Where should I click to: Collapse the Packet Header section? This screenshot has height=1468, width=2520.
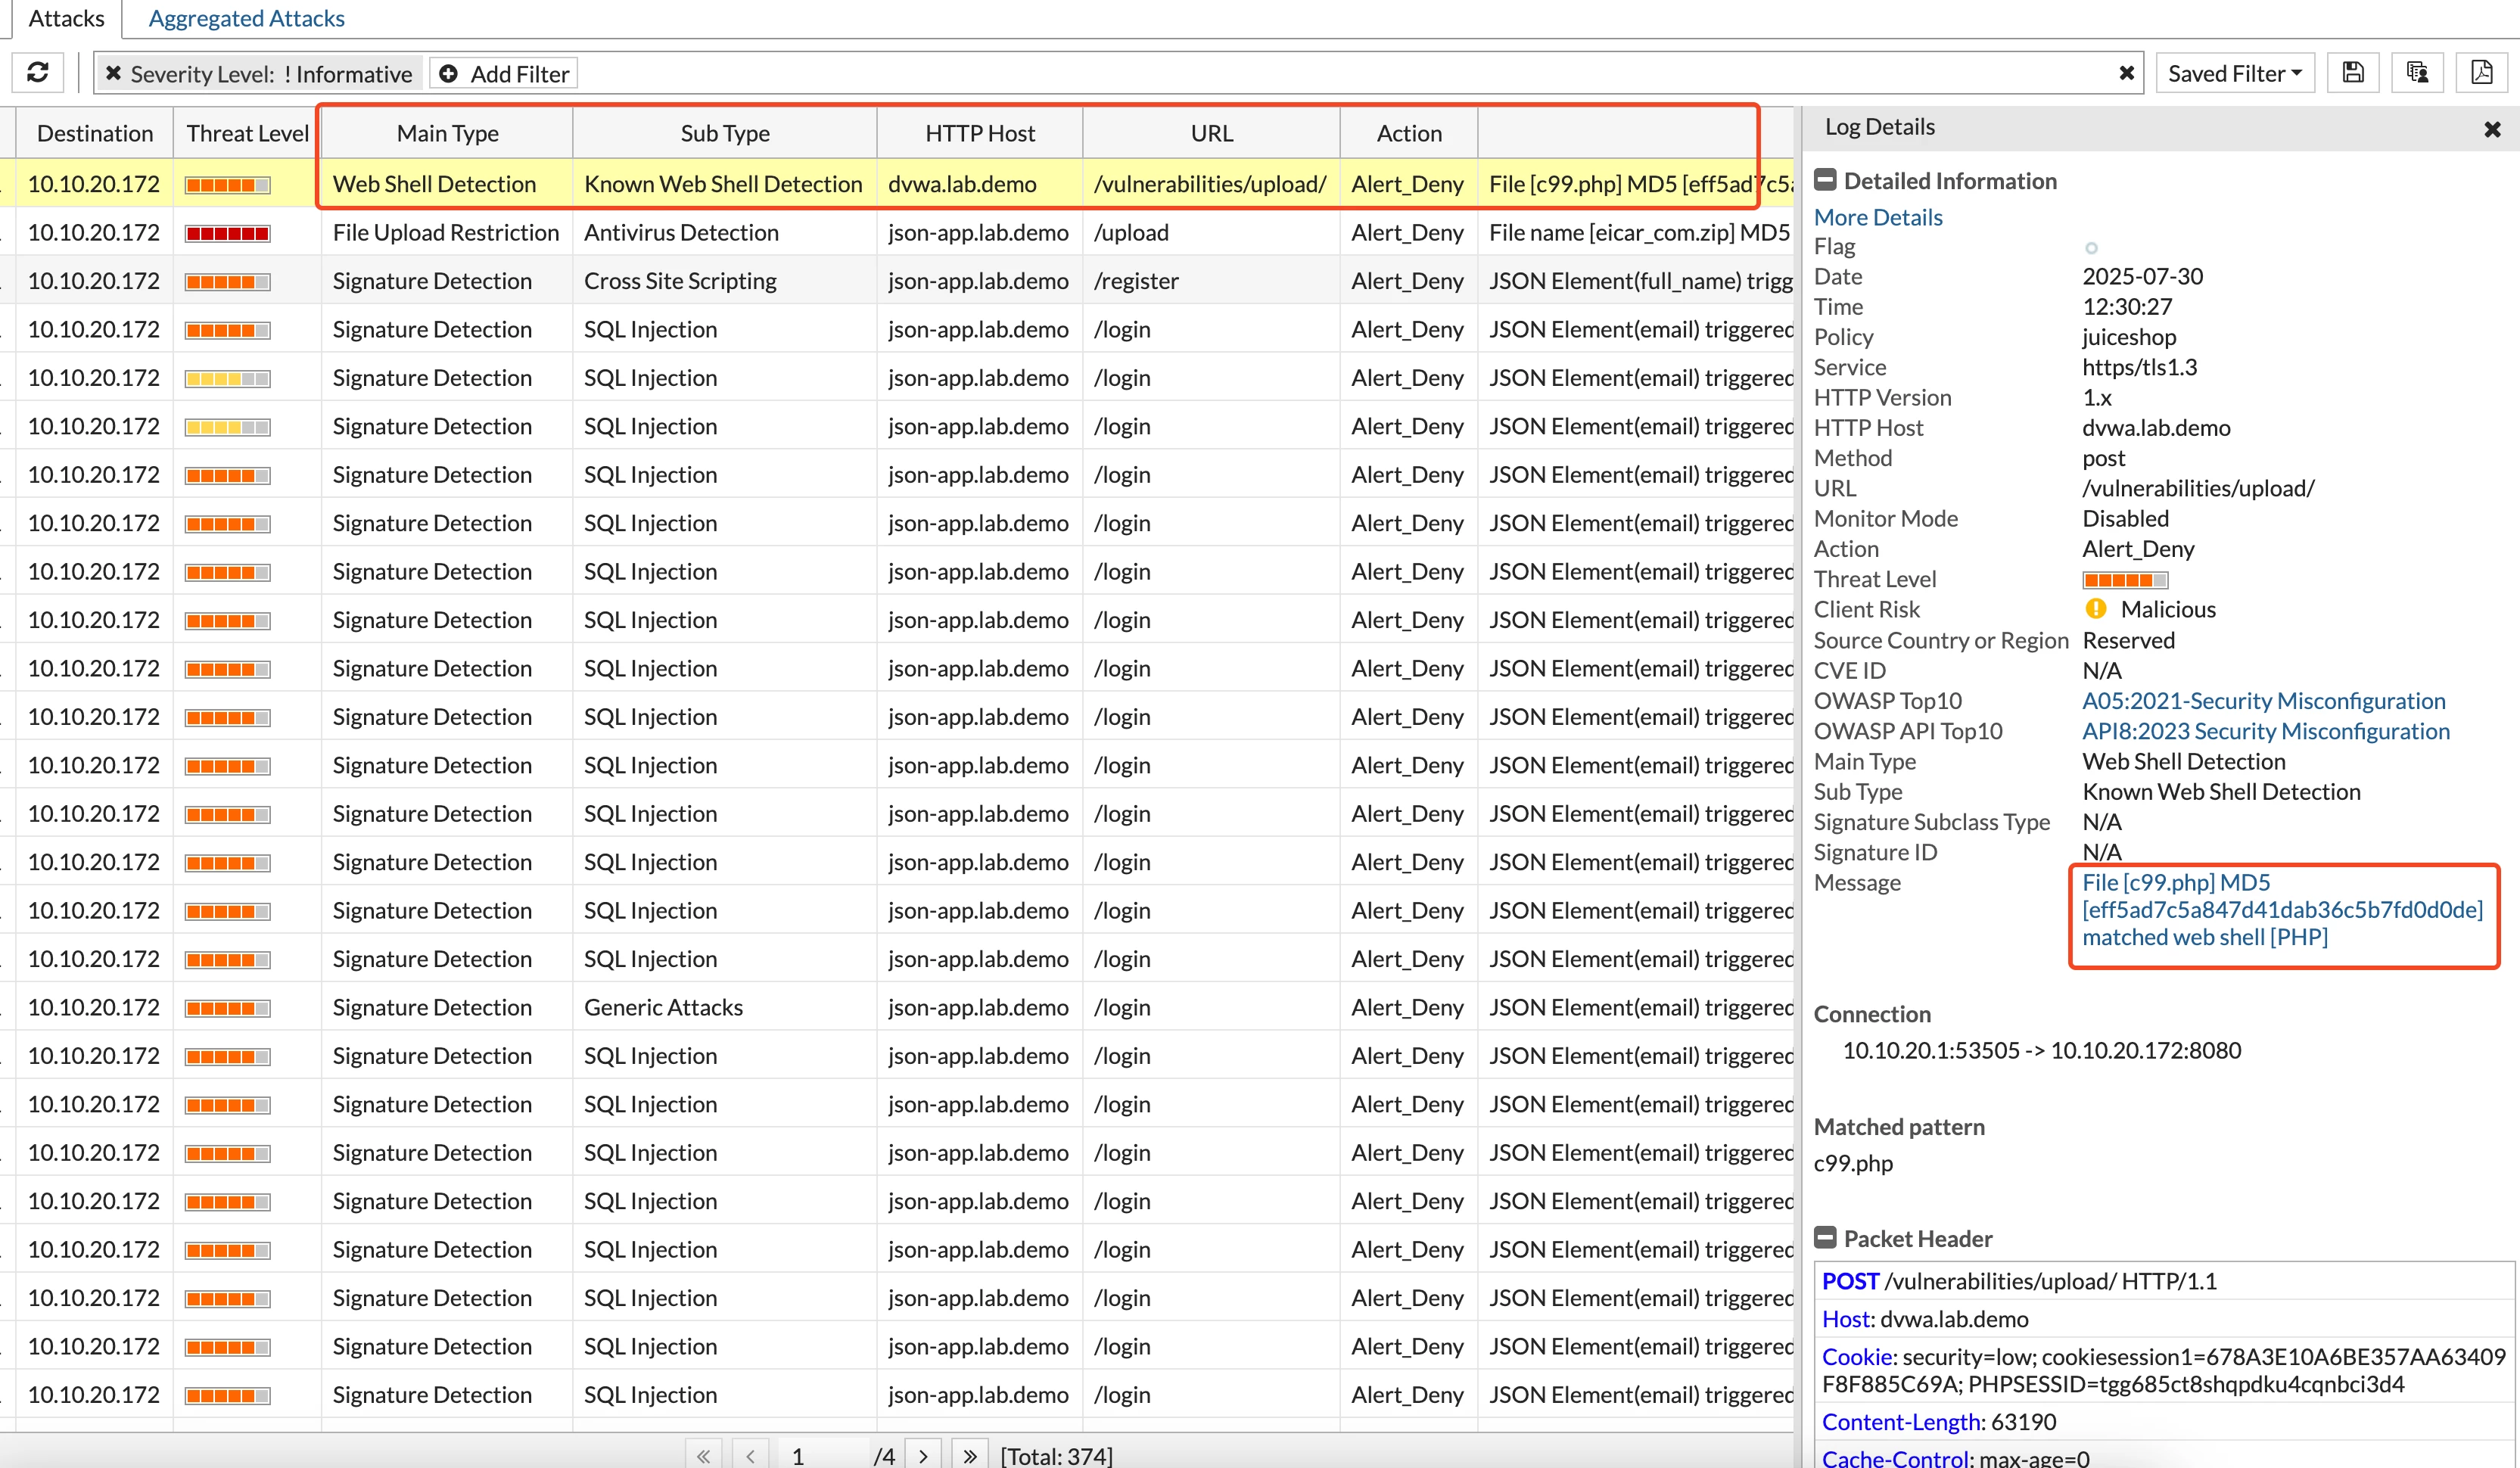coord(1825,1238)
